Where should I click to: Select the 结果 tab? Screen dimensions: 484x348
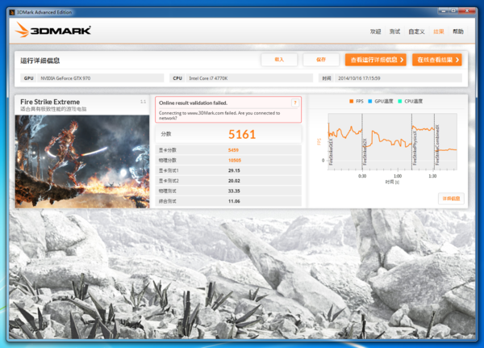pos(439,31)
